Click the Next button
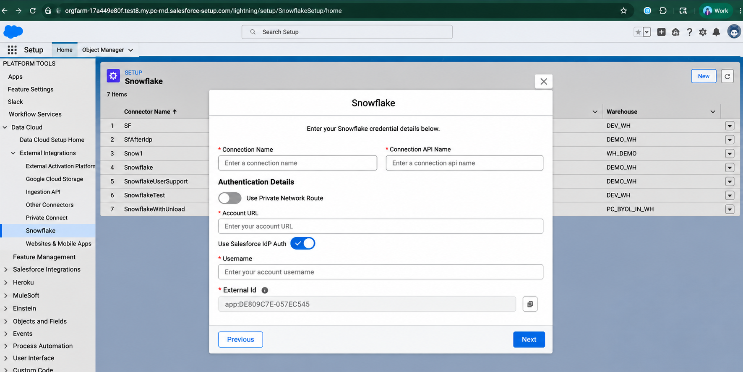 pyautogui.click(x=529, y=340)
